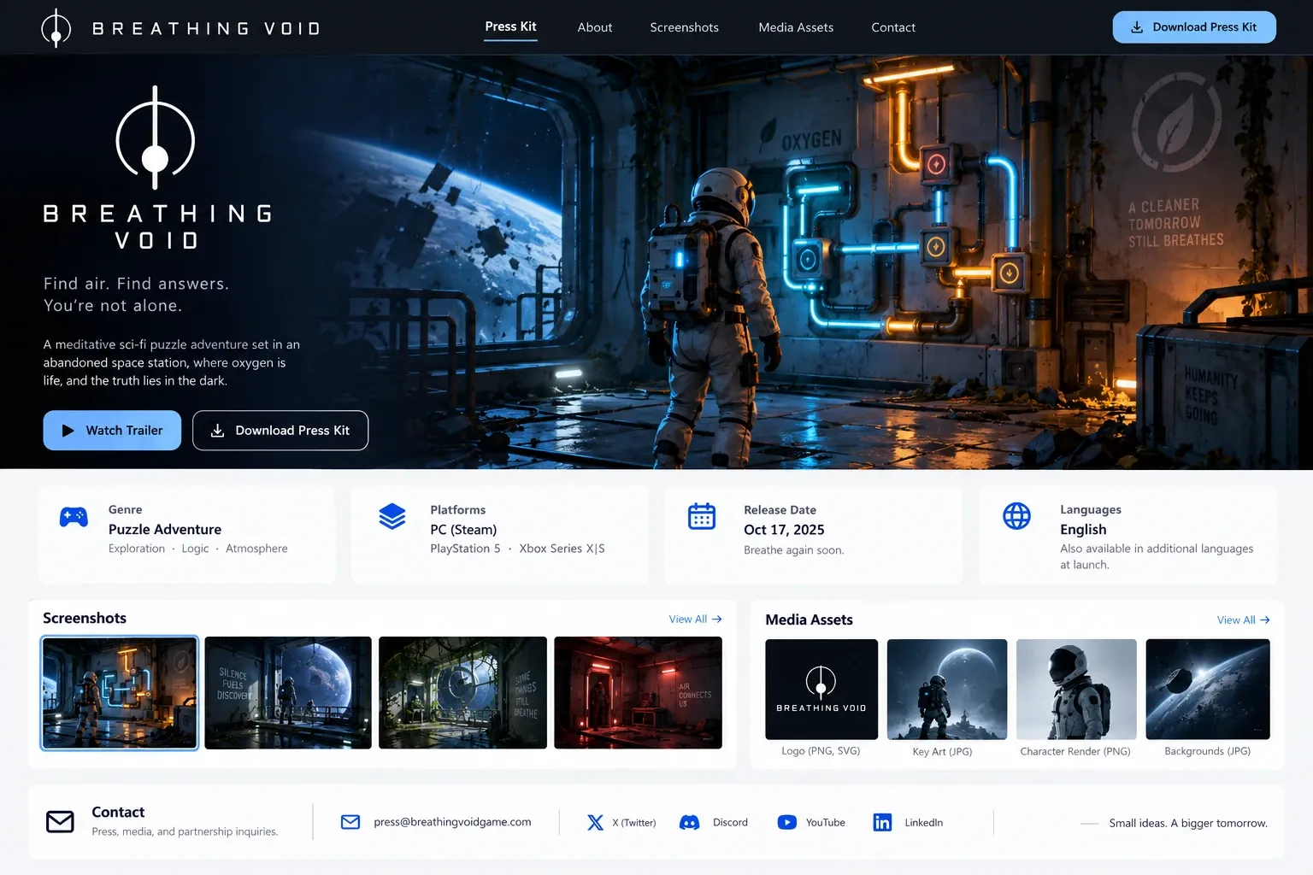The image size is (1313, 875).
Task: Go to the About nav item
Action: (x=594, y=27)
